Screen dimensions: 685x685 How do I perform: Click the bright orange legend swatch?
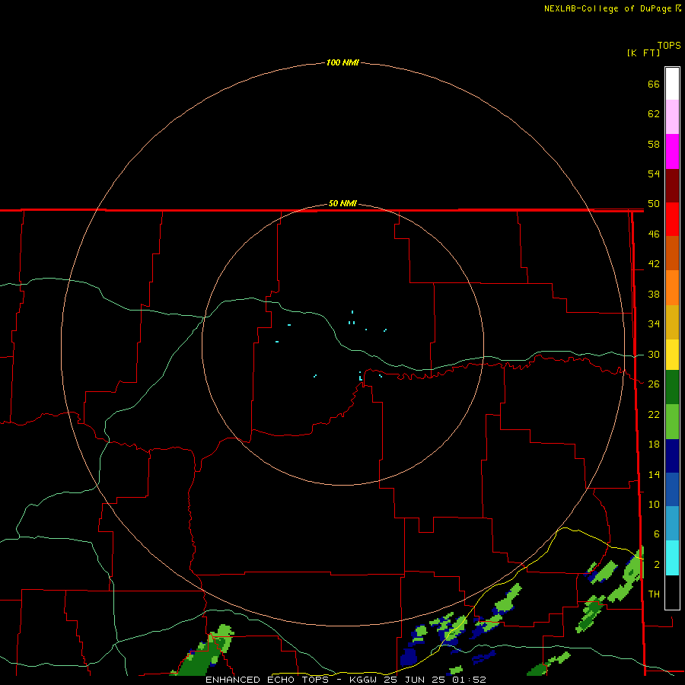coord(672,288)
